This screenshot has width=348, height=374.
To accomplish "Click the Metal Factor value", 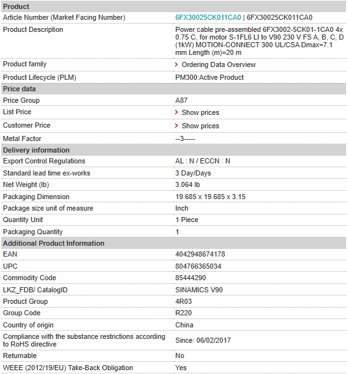I will point(185,138).
